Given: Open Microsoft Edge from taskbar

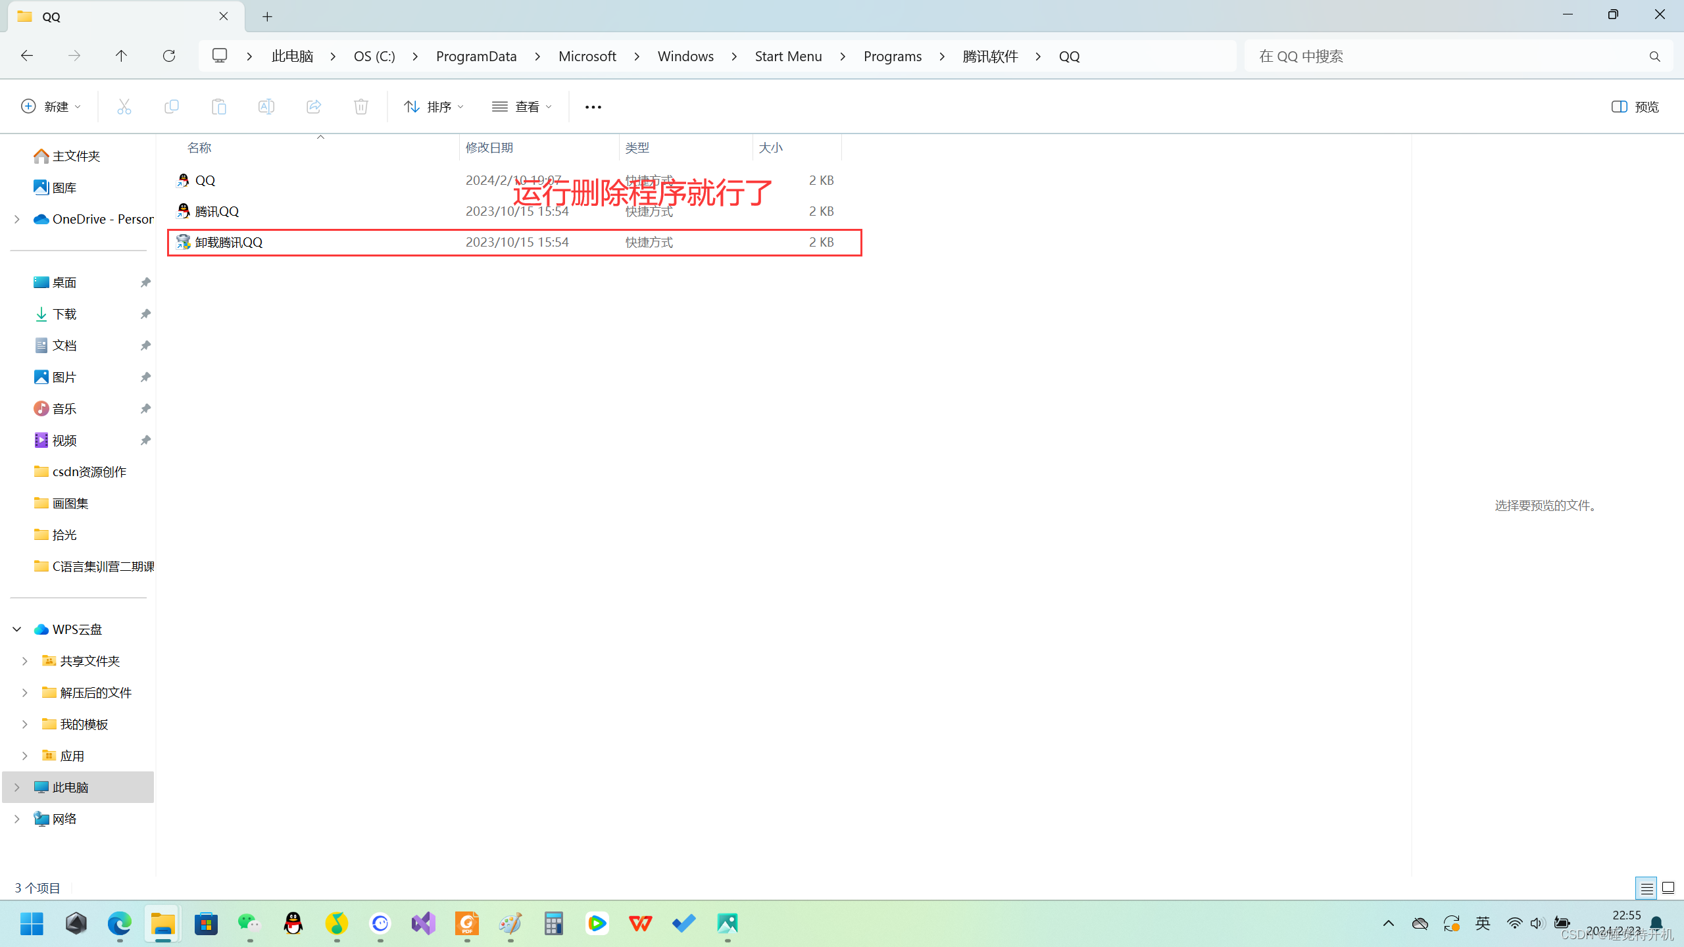Looking at the screenshot, I should [120, 923].
